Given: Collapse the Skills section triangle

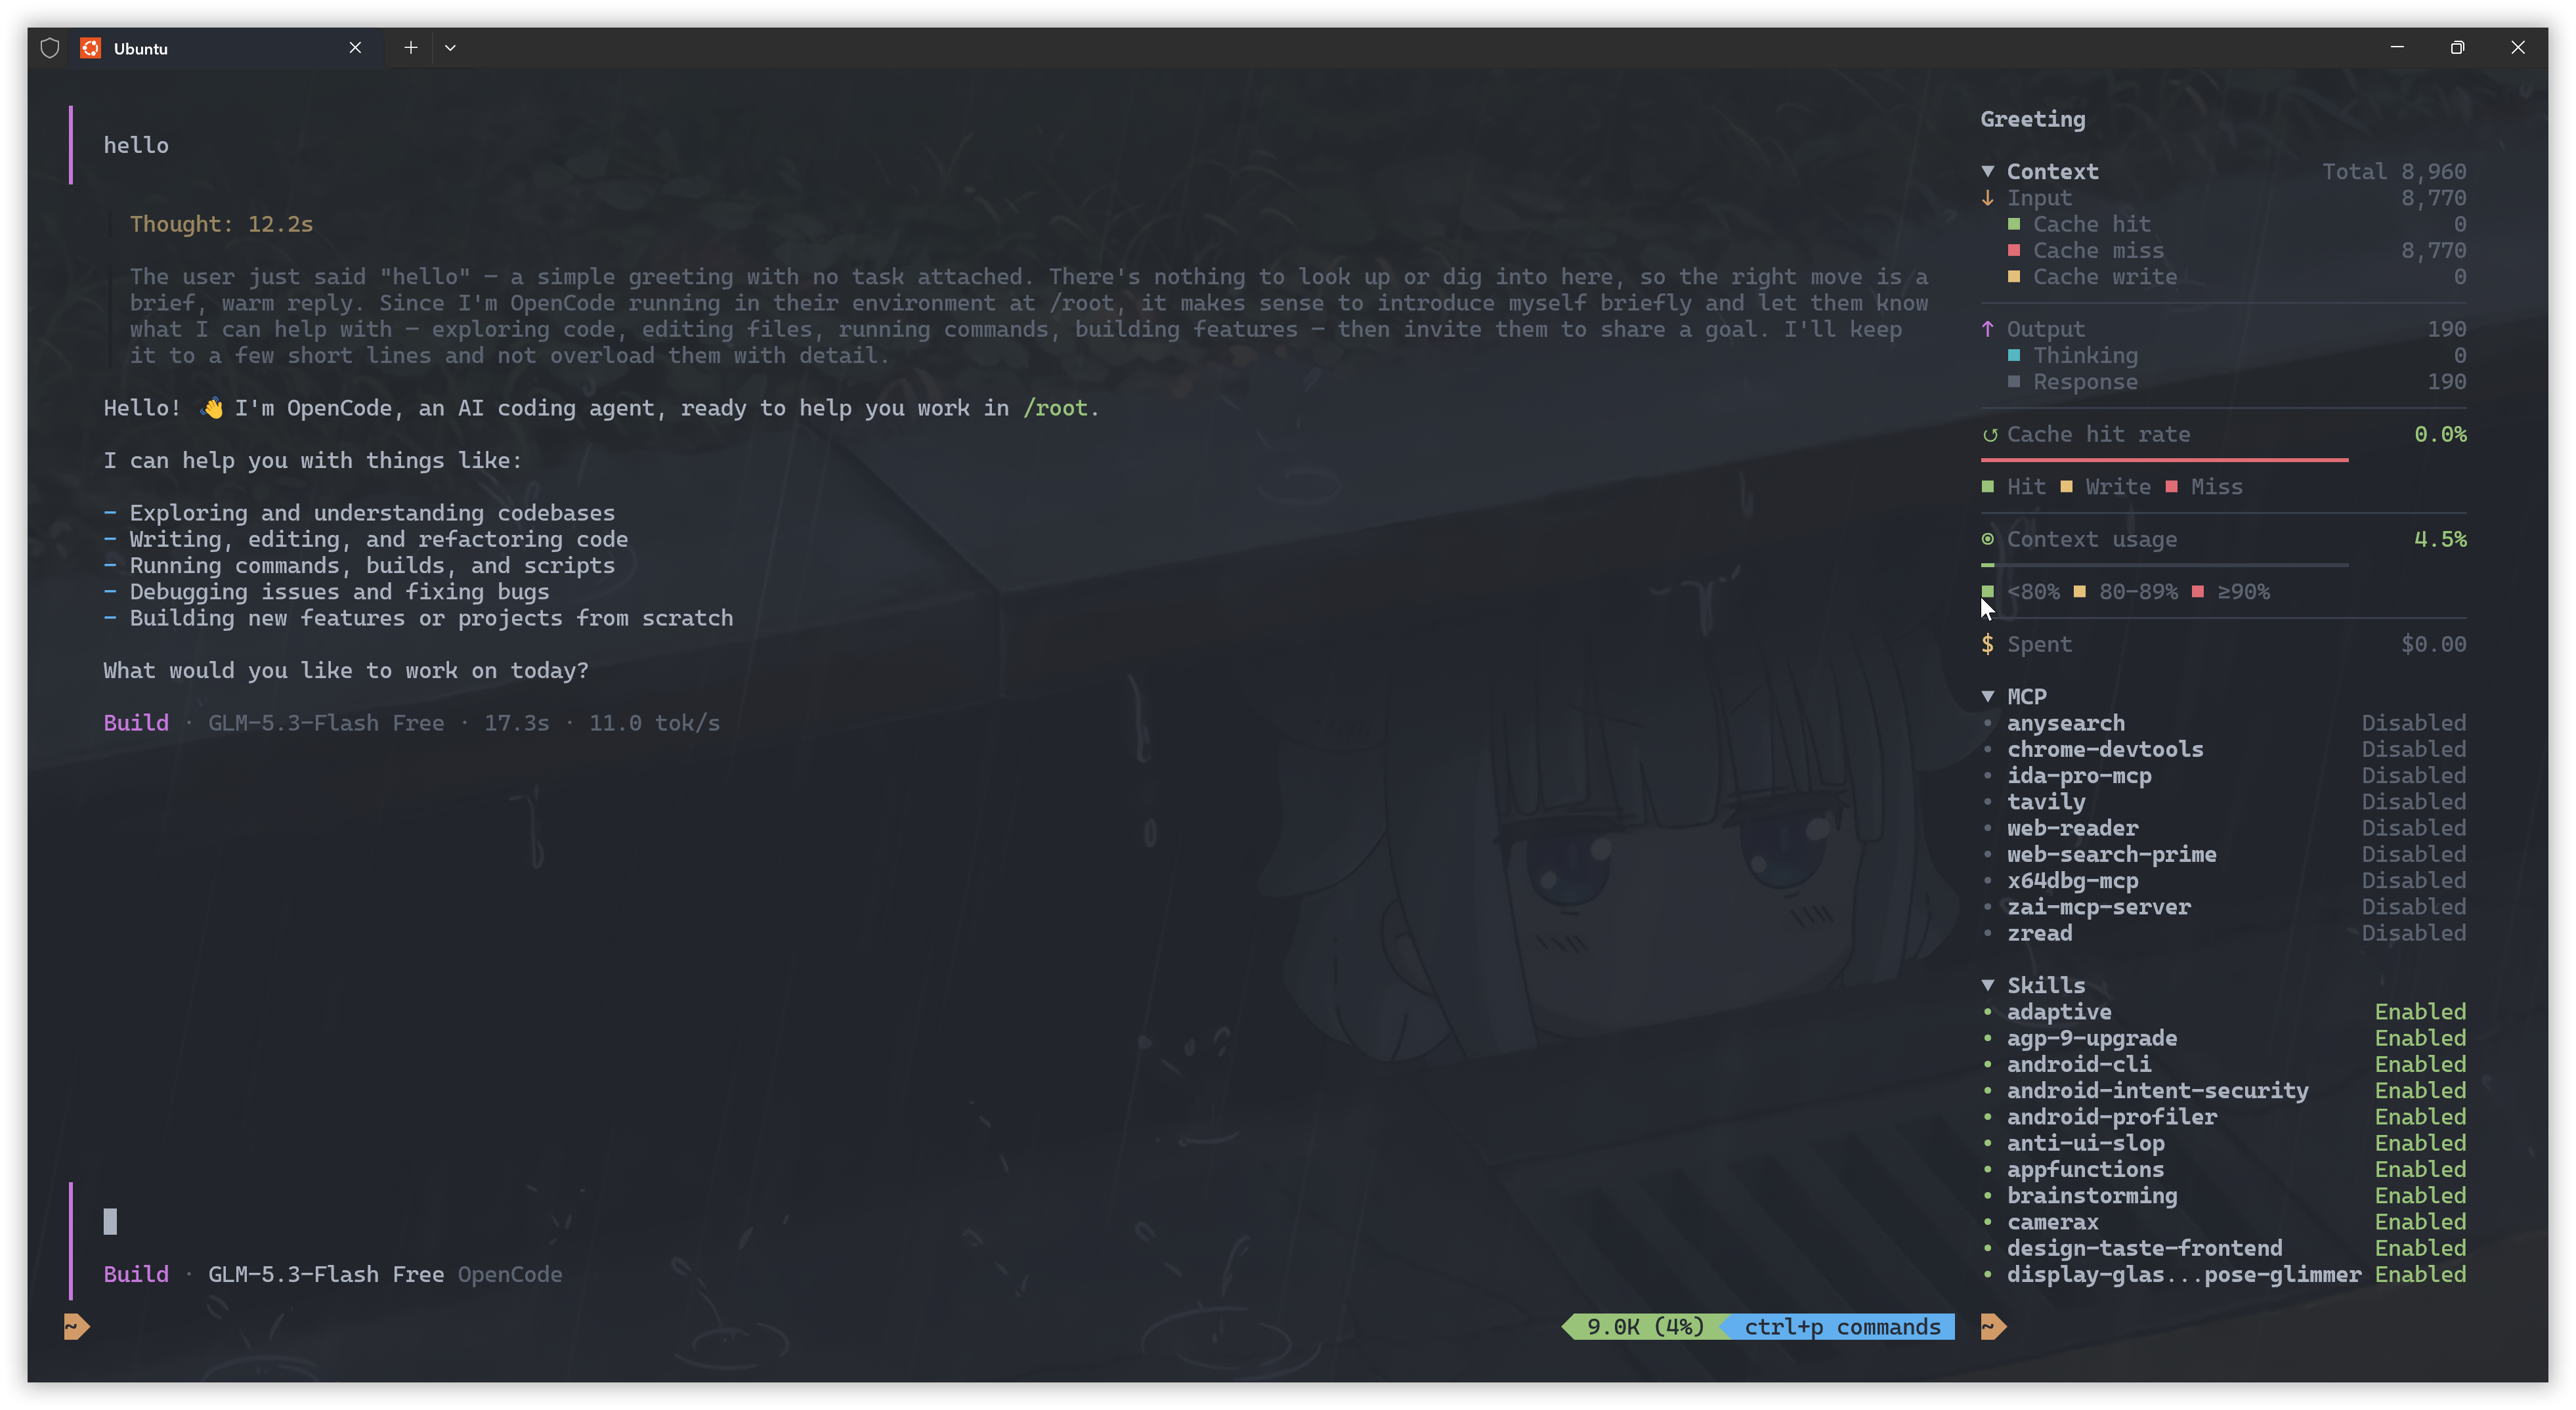Looking at the screenshot, I should [x=1988, y=985].
